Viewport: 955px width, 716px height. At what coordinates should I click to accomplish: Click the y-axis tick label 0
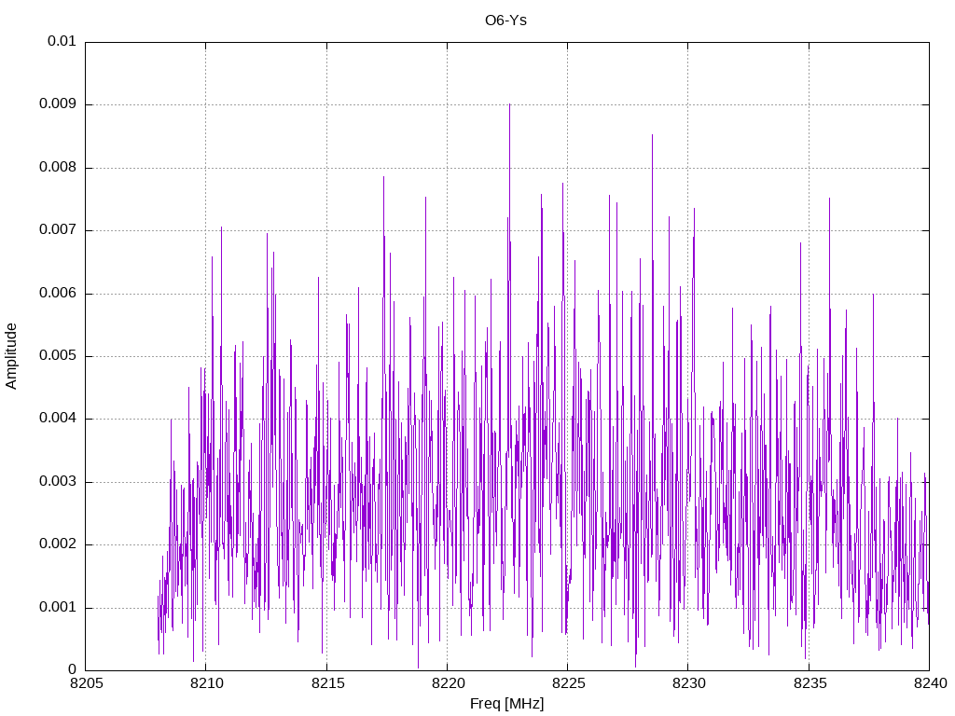(x=72, y=669)
